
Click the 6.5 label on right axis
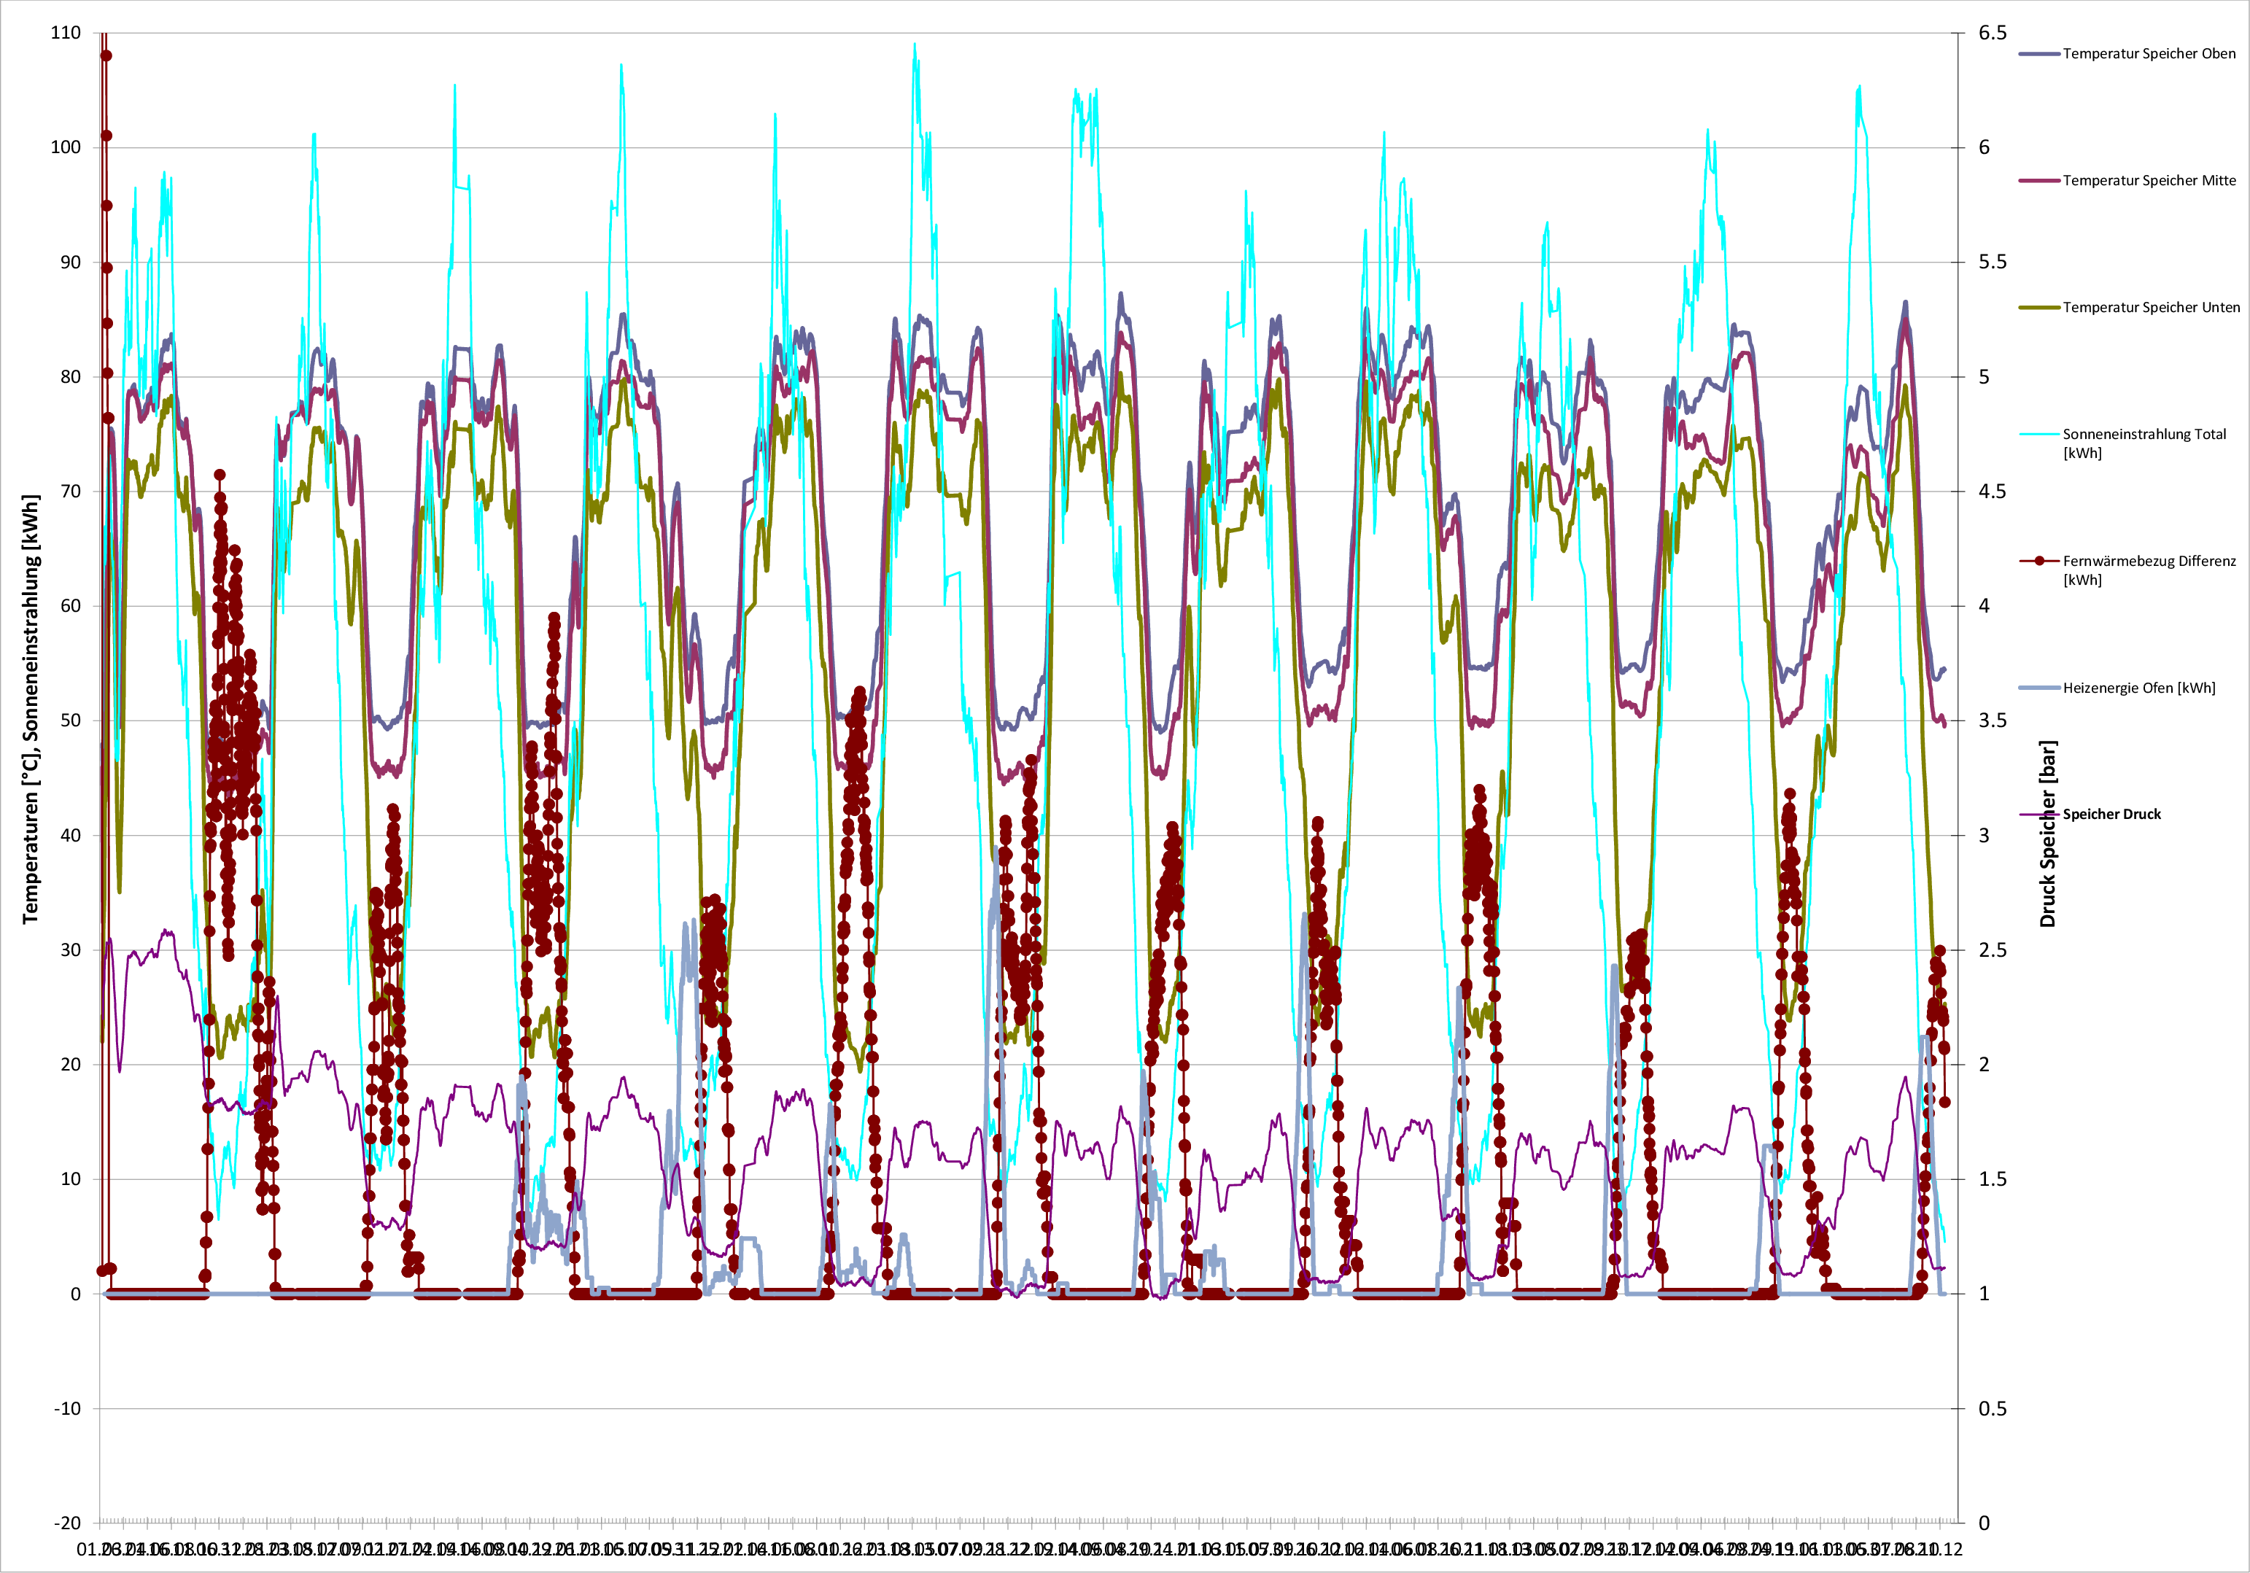(x=1993, y=32)
